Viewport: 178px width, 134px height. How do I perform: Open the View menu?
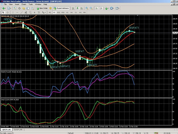[x=11, y=4]
